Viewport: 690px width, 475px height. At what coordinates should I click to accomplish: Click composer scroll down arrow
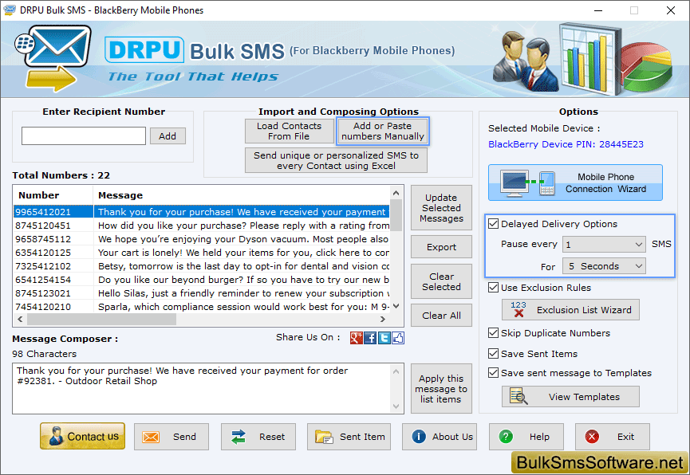click(396, 406)
